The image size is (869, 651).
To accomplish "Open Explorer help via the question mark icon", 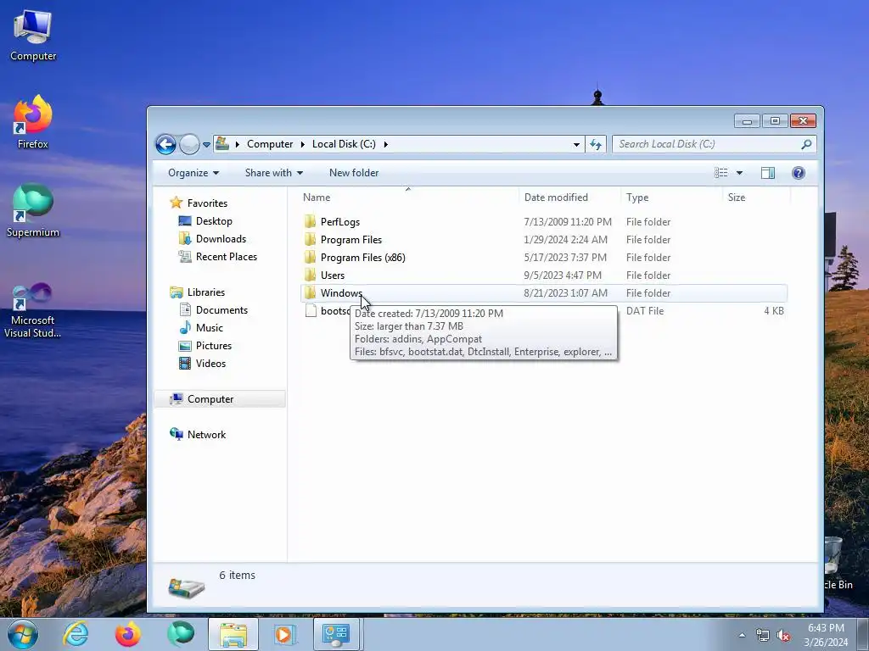I will click(x=798, y=173).
